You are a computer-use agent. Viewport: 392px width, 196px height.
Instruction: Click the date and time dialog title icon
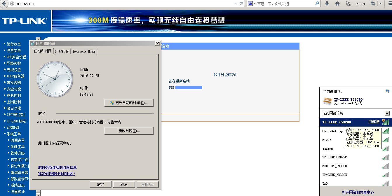tap(33, 43)
